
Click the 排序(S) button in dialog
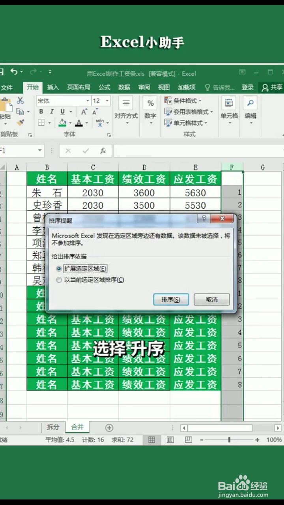(x=171, y=299)
